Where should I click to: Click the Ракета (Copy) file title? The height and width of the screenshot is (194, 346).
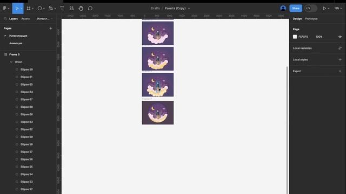tap(175, 9)
